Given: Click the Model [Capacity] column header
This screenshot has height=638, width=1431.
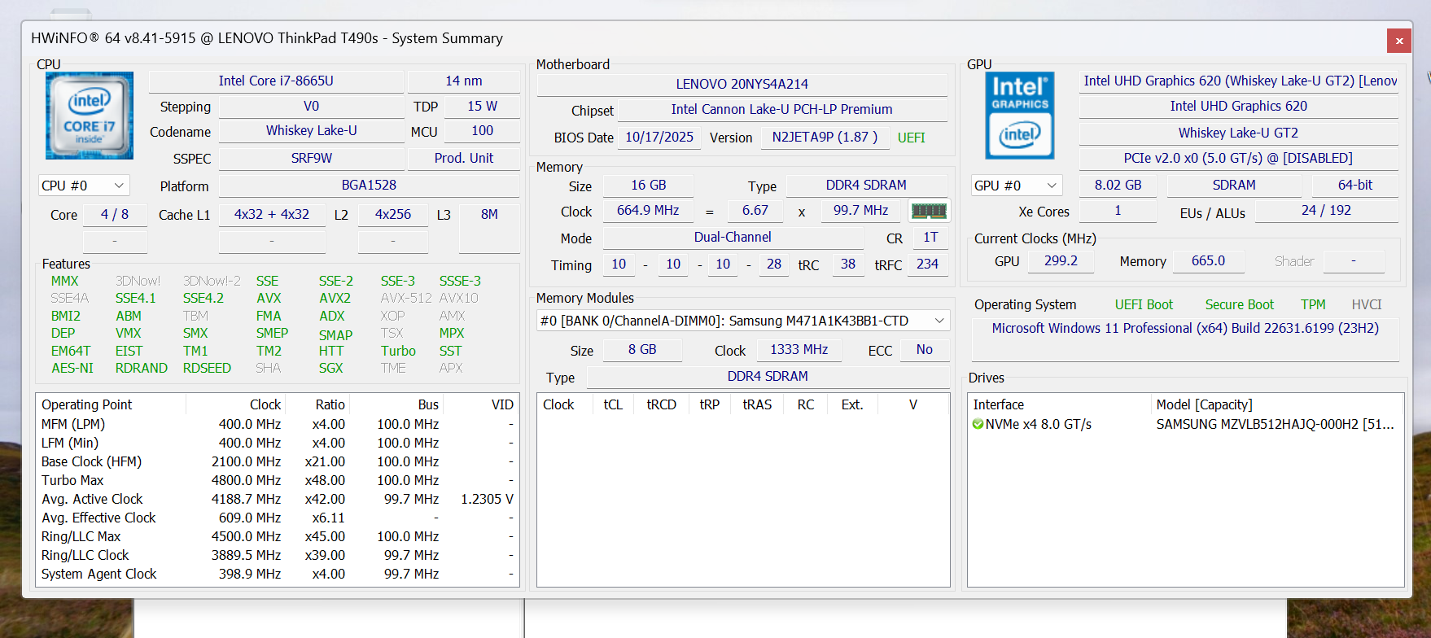Looking at the screenshot, I should pyautogui.click(x=1277, y=404).
